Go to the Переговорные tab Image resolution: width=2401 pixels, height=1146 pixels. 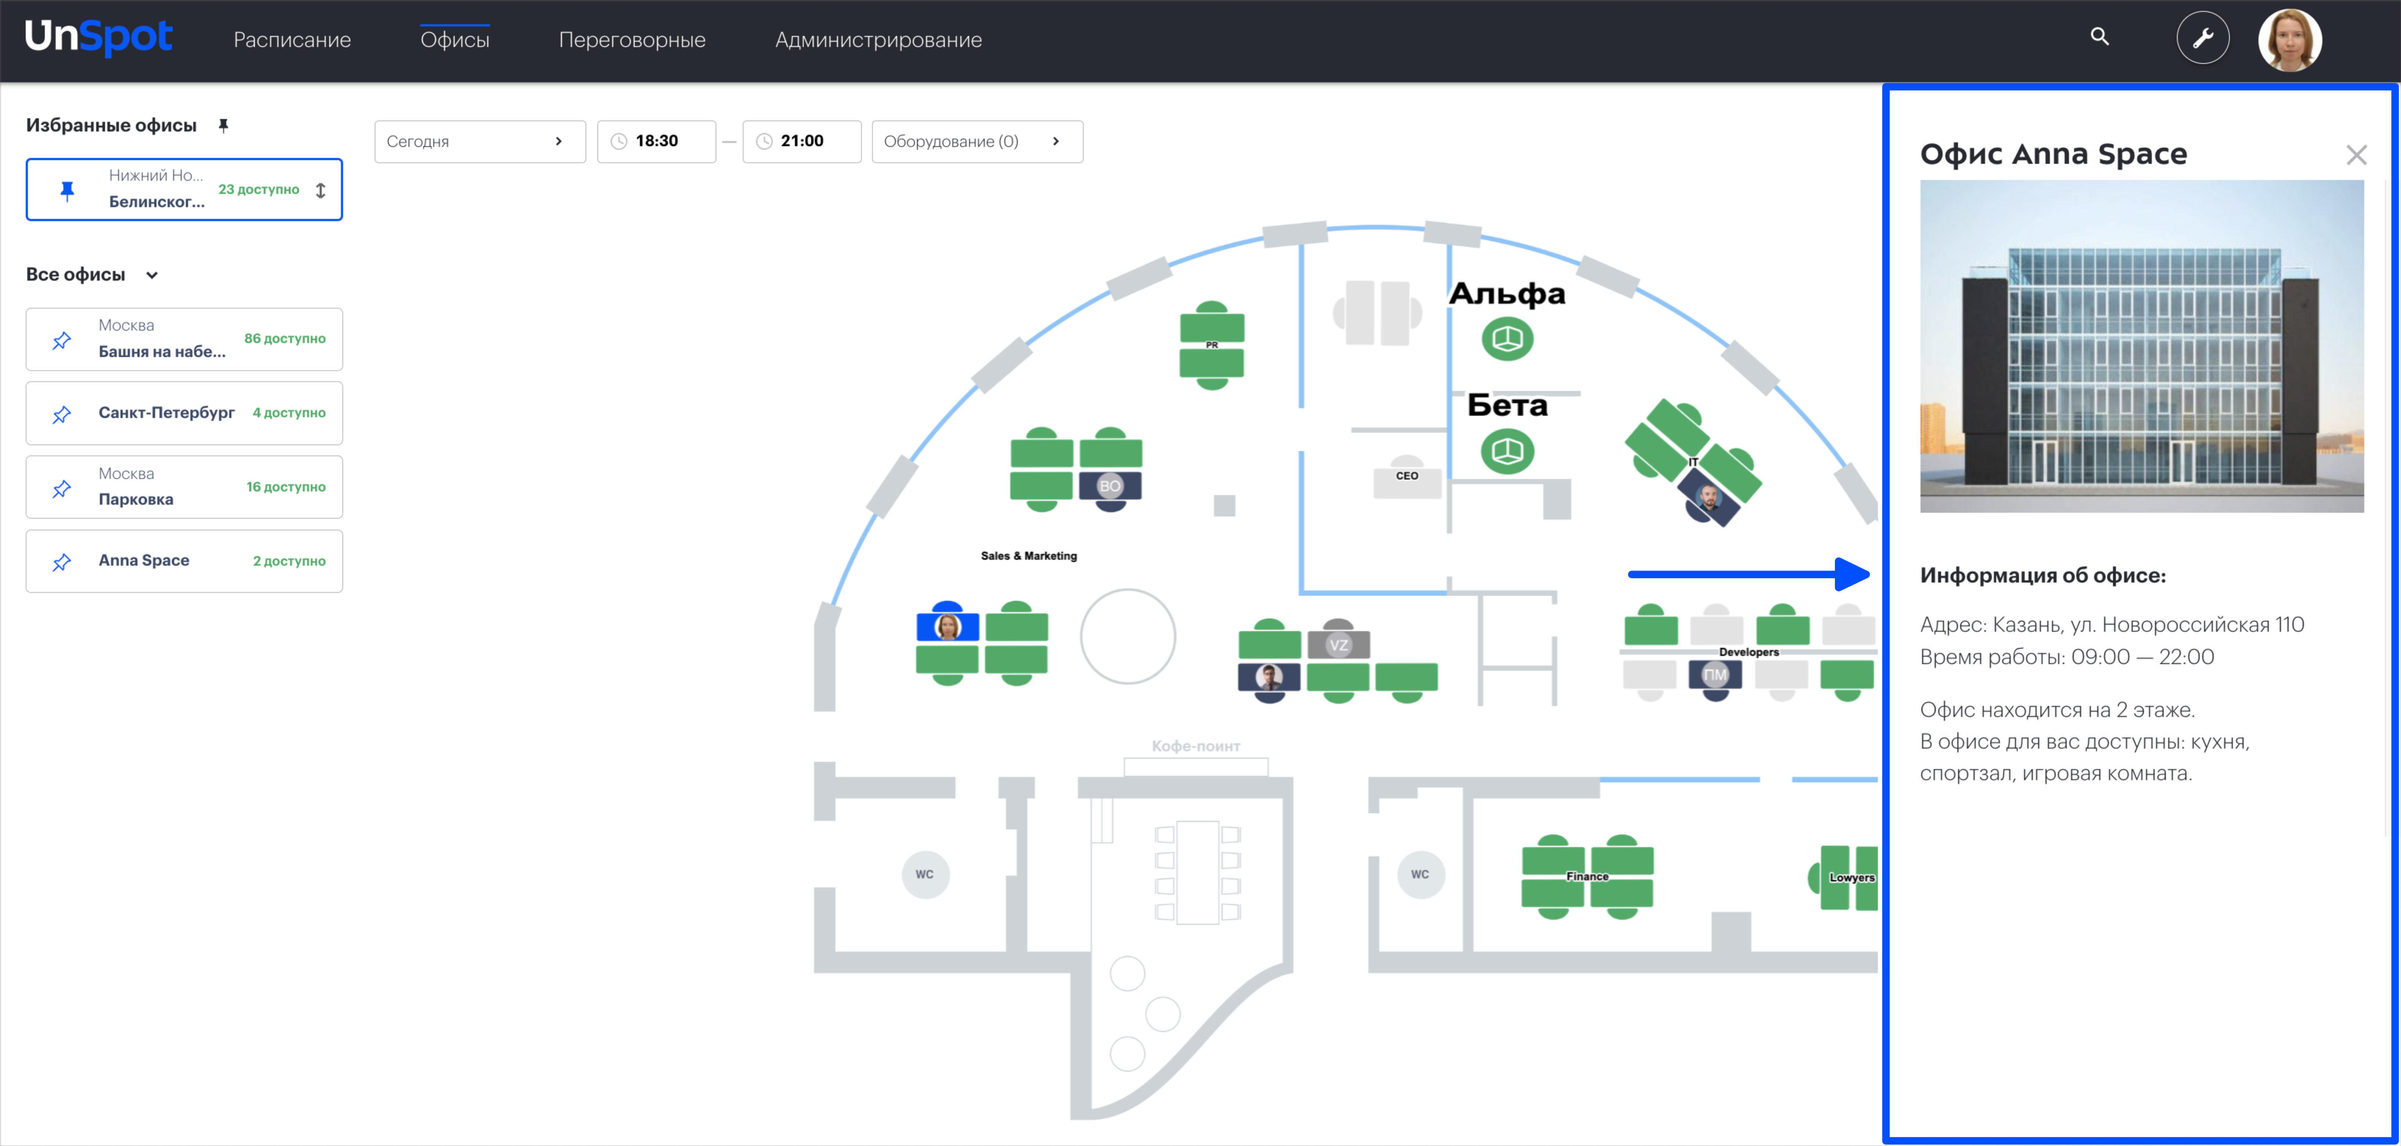click(632, 40)
